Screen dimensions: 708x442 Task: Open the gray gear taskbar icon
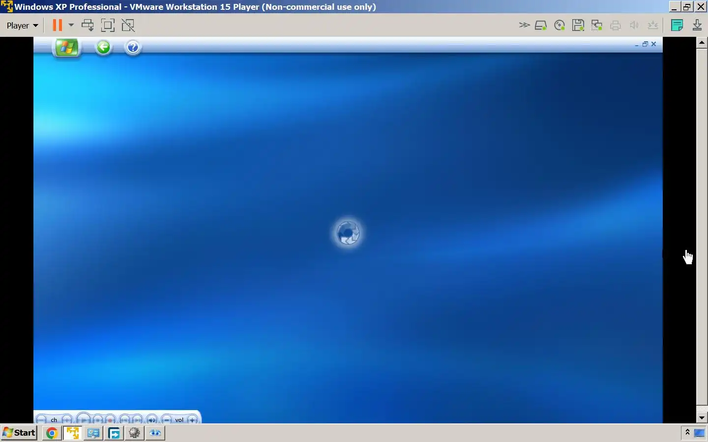point(135,433)
